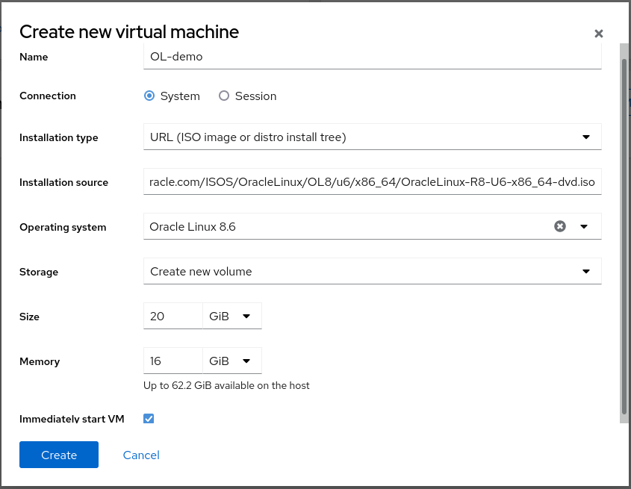Click the Memory value field showing 16
631x489 pixels.
click(x=173, y=361)
